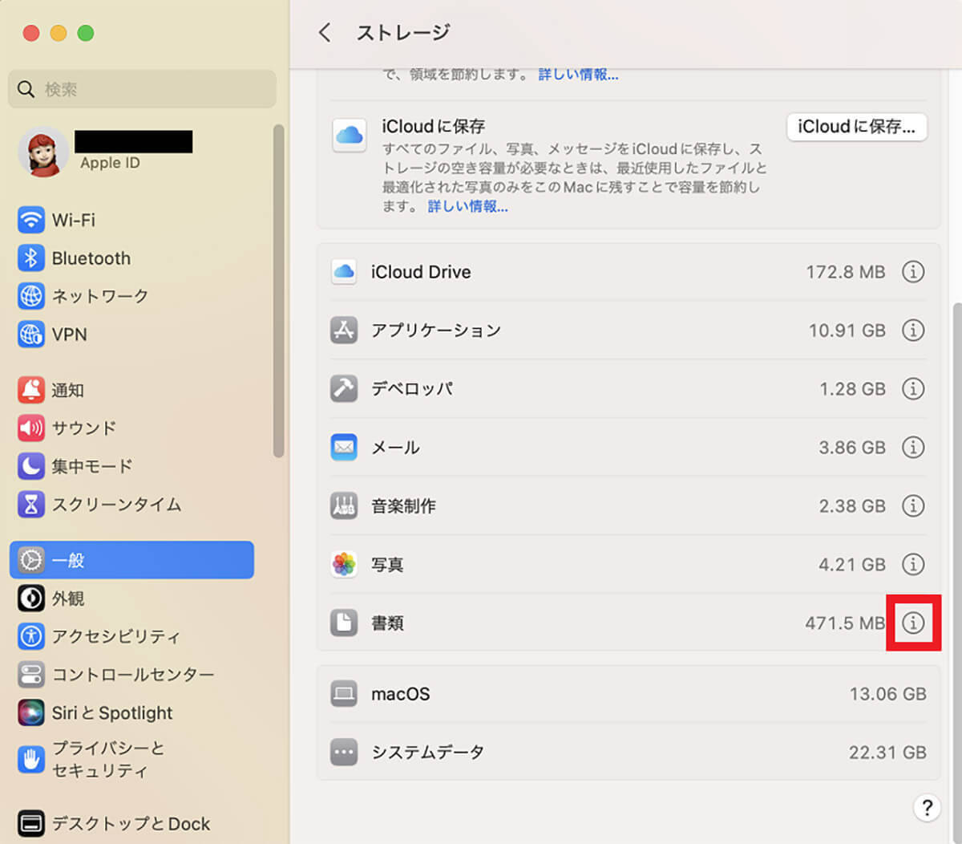Select 通知 in the sidebar
Viewport: 962px width, 844px height.
pos(67,390)
